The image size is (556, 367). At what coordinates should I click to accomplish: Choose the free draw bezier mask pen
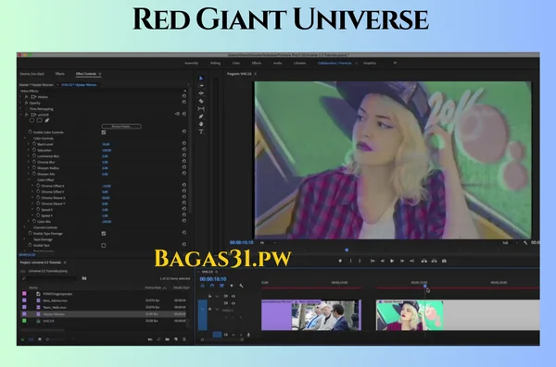click(x=47, y=120)
